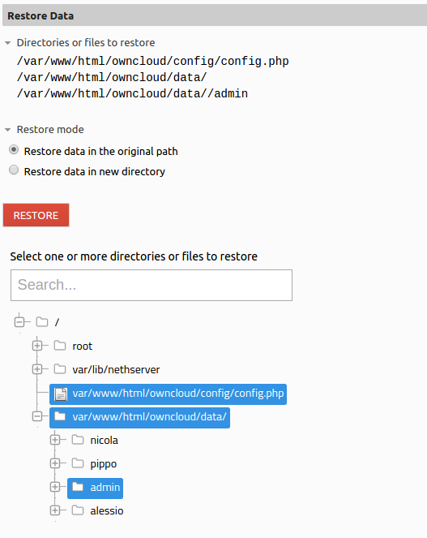Click the admin folder icon

(78, 487)
